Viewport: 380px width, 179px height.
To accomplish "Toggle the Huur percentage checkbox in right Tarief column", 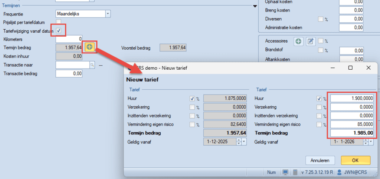I will coord(318,99).
